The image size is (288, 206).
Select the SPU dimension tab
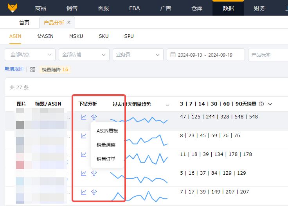[x=129, y=36]
